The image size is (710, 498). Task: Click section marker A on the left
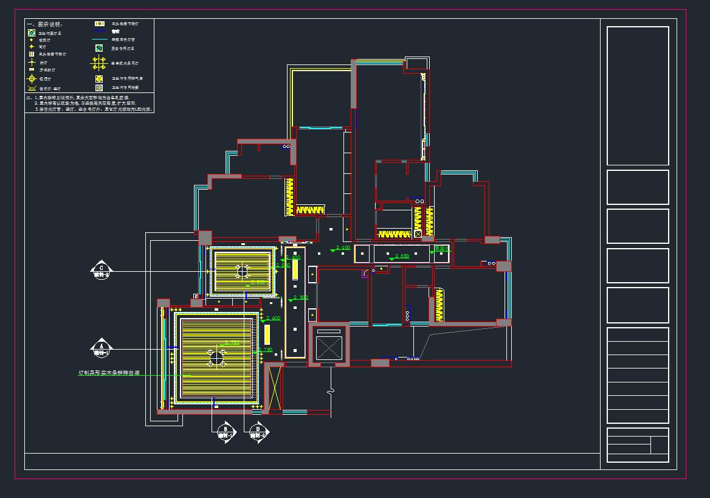click(102, 348)
